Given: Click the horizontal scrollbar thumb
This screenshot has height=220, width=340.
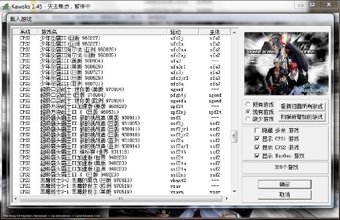Looking at the screenshot, I should pyautogui.click(x=121, y=199).
